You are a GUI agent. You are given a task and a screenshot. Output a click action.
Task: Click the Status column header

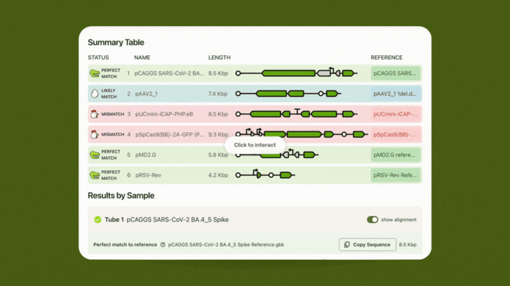click(x=98, y=58)
